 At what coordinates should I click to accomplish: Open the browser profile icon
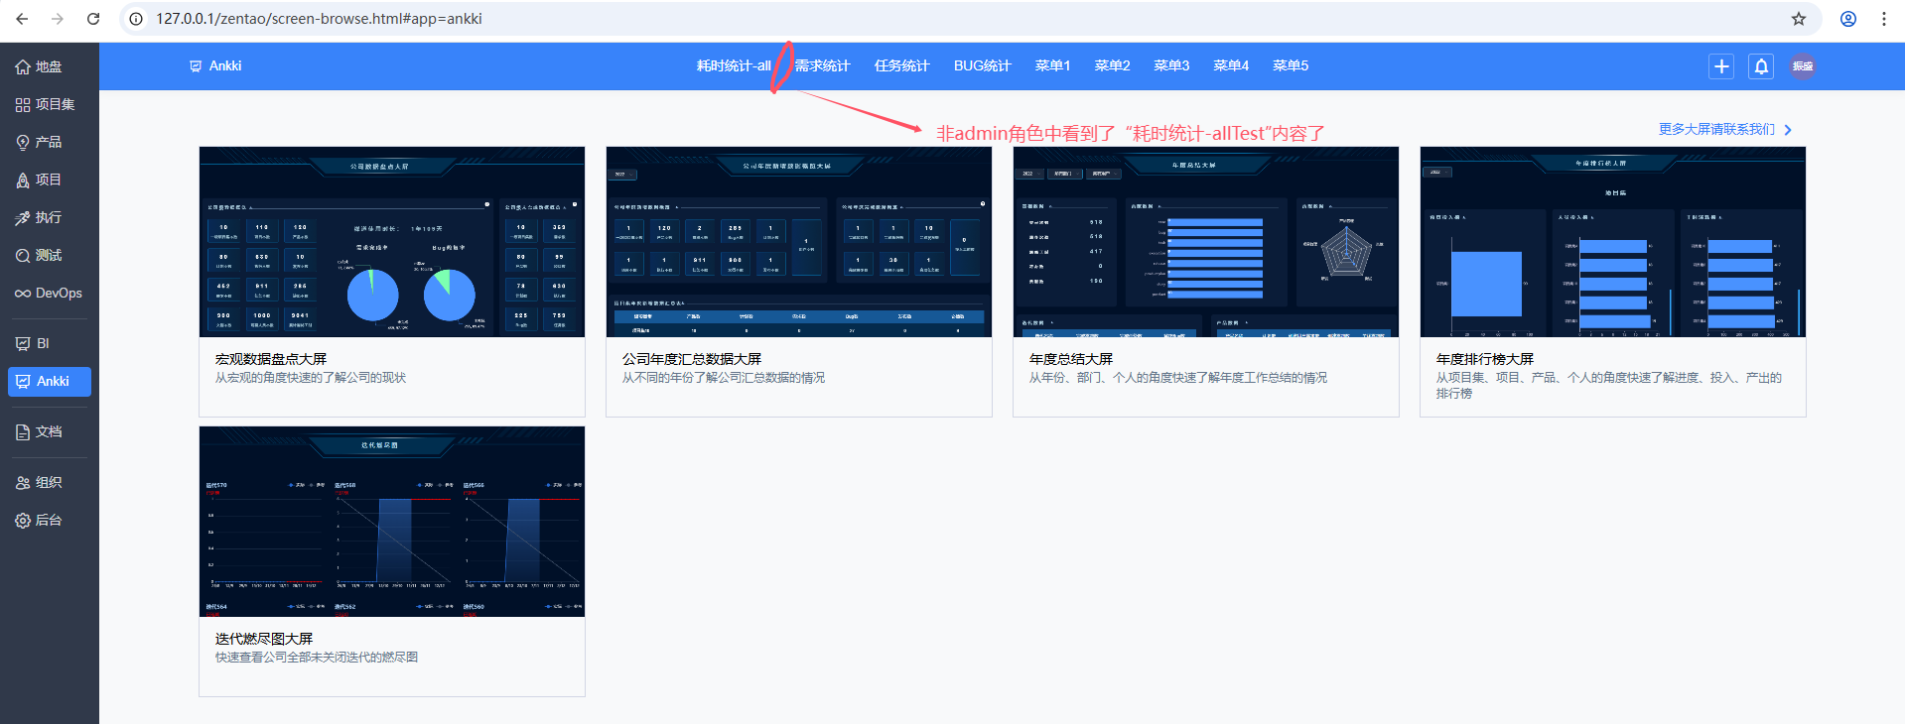point(1848,19)
